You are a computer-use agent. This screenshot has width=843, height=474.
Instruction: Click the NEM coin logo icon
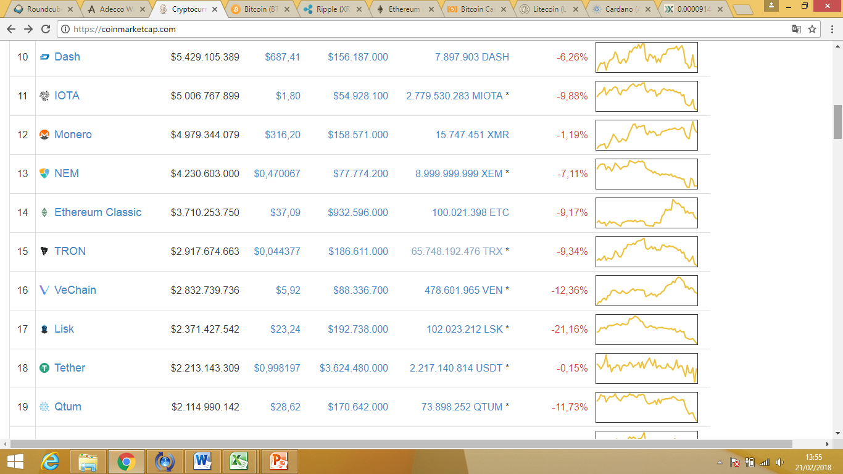(x=44, y=173)
